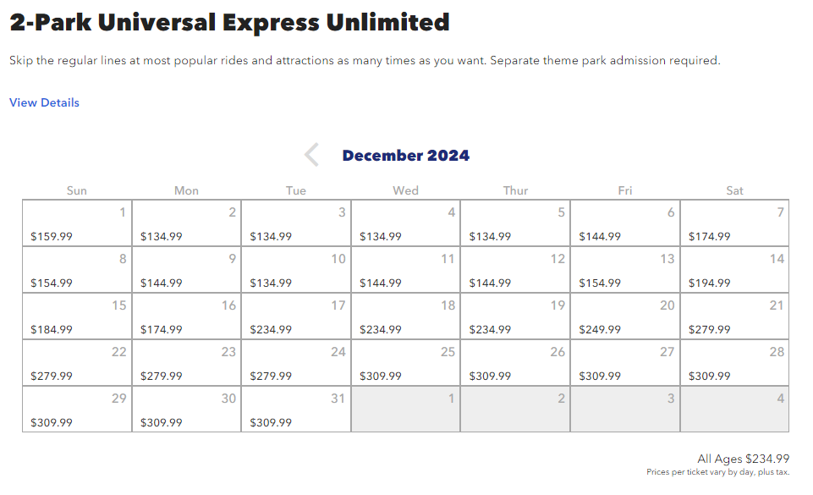Select December 29 date cell
813x495 pixels.
point(77,410)
